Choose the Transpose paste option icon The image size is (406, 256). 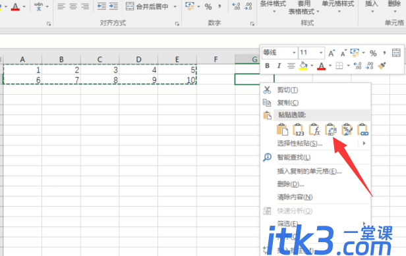tap(331, 129)
